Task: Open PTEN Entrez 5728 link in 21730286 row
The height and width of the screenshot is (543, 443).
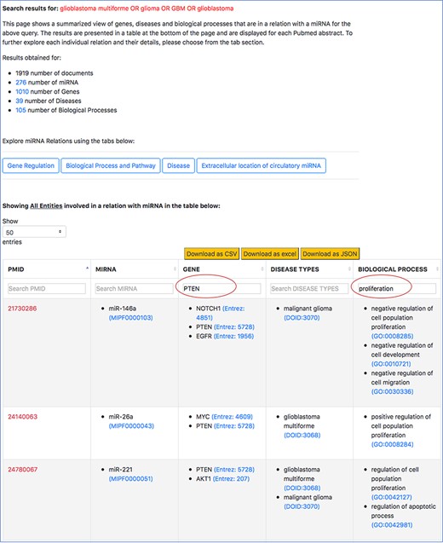Action: [234, 327]
